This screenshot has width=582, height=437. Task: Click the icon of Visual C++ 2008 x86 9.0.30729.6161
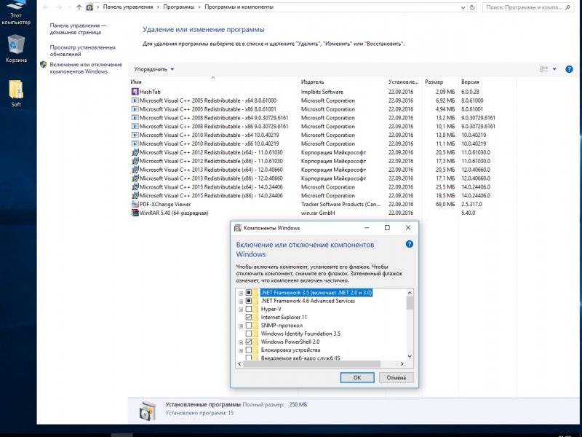[135, 126]
